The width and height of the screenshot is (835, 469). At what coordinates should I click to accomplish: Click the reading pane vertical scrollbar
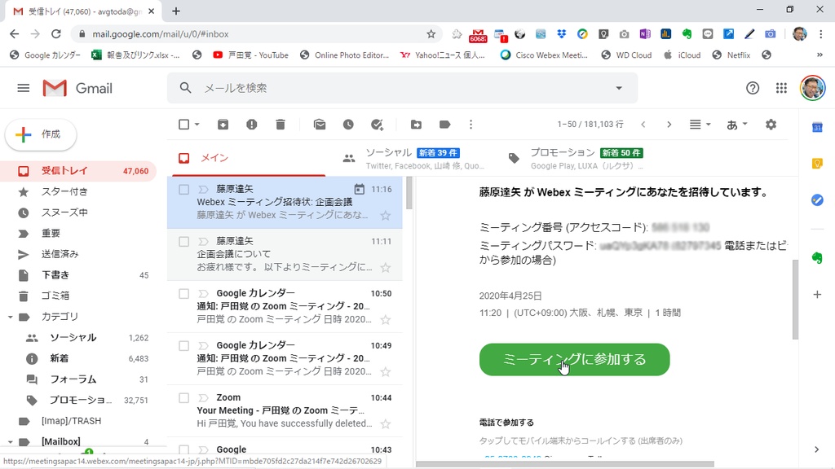795,300
